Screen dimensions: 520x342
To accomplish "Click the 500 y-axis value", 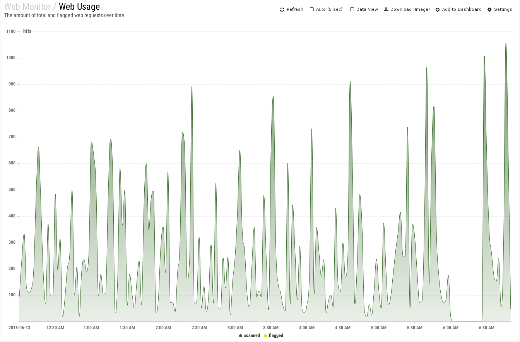I will coord(12,190).
